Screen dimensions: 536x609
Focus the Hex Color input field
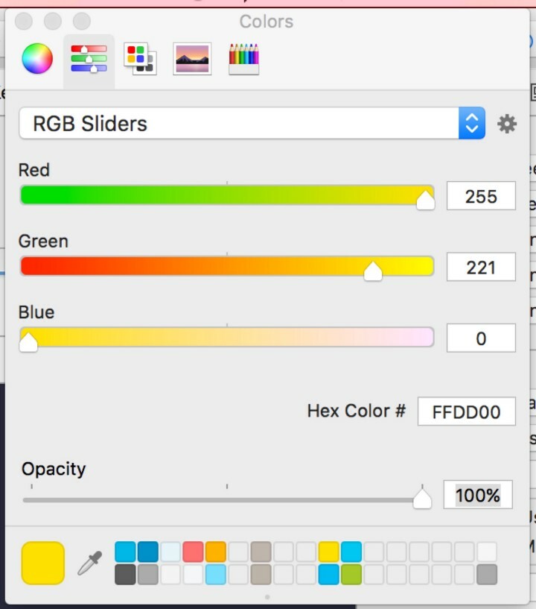coord(466,411)
